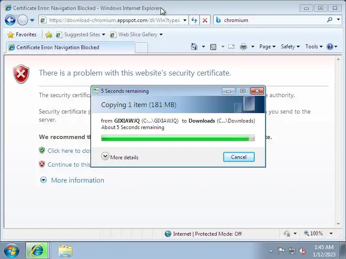Viewport: 346px width, 259px height.
Task: Open the Tools menu
Action: pos(314,47)
